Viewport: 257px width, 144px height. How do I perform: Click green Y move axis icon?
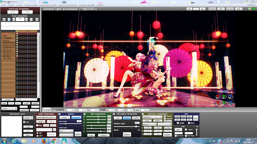tap(224, 103)
